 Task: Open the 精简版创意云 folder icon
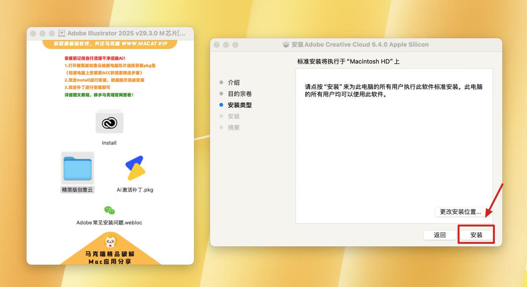pos(78,168)
